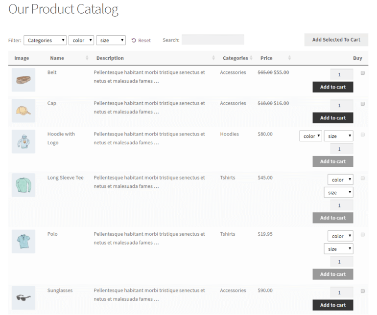Sort by Description column arrows

pos(213,58)
